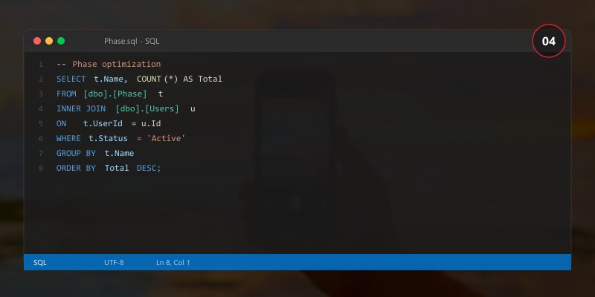Click the green maximize window button
Screen dimensions: 595x297
point(61,41)
